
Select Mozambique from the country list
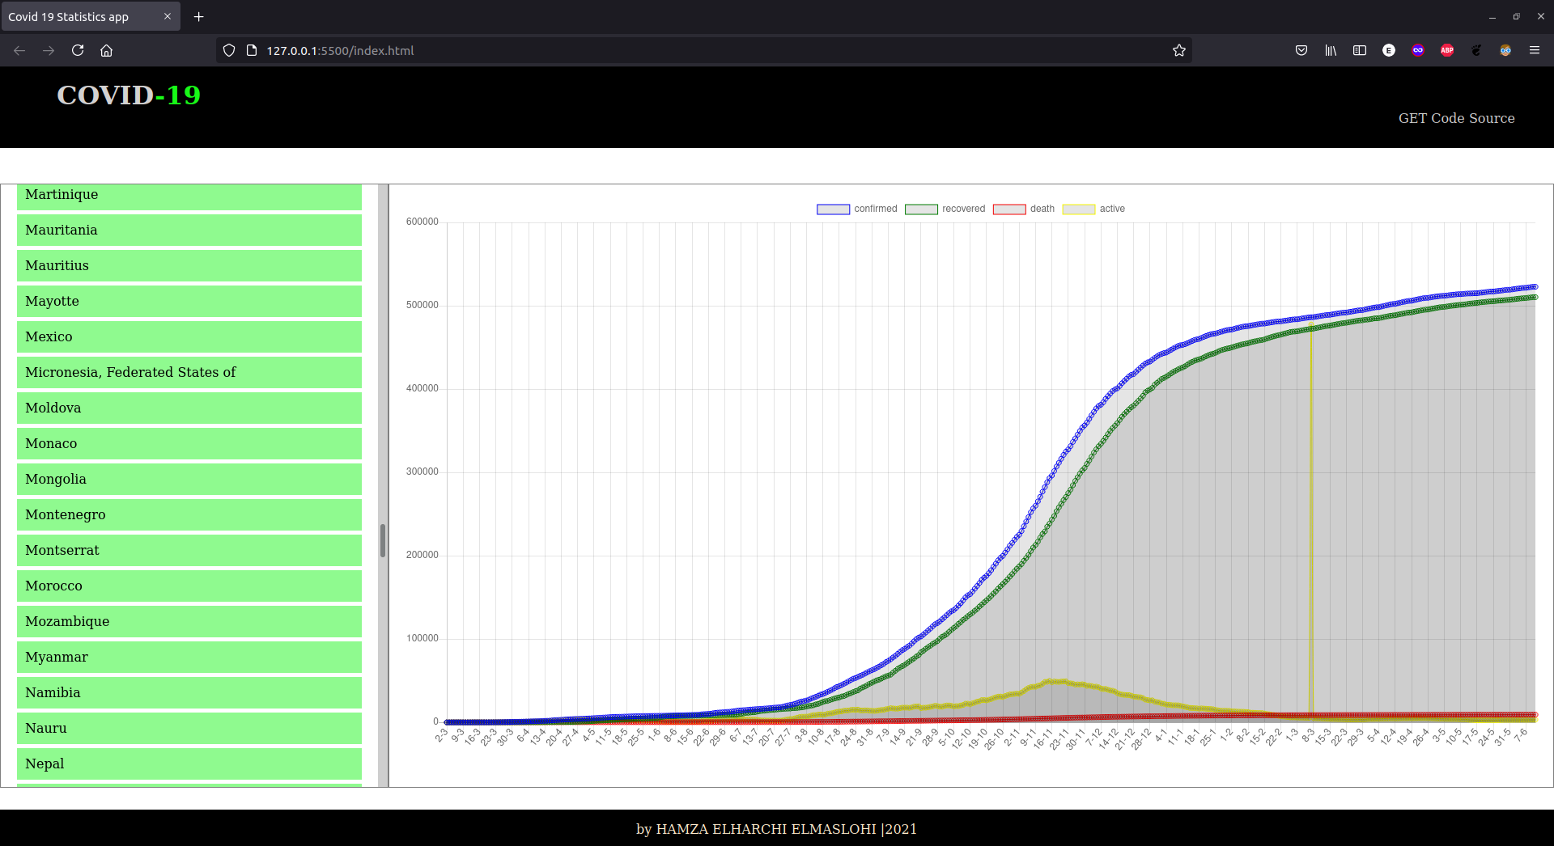click(189, 621)
